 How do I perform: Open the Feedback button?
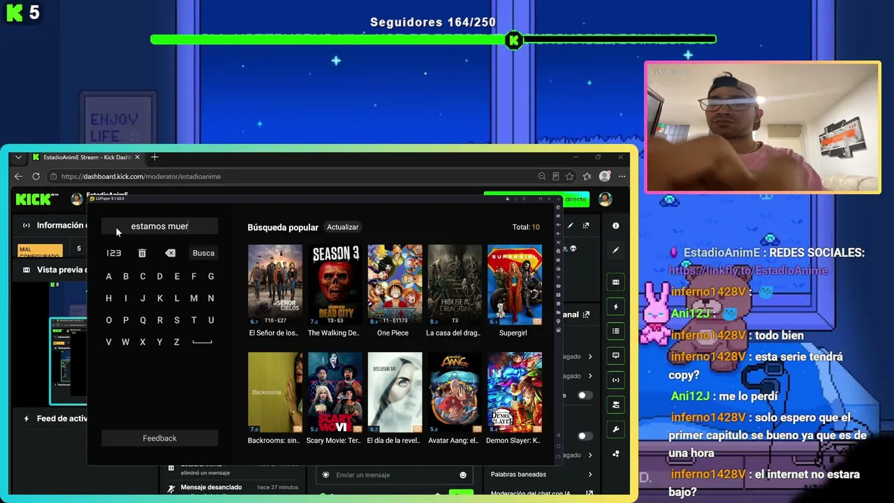click(x=160, y=438)
